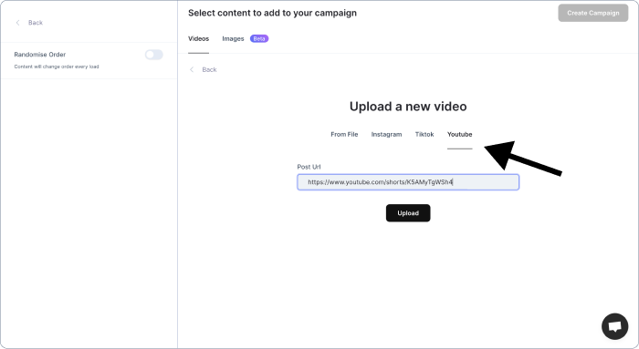The width and height of the screenshot is (639, 349).
Task: Click the black Upload button
Action: click(408, 213)
